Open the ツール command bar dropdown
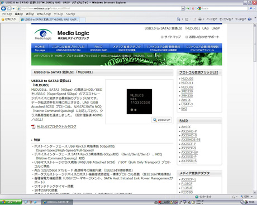The height and width of the screenshot is (205, 257). [x=241, y=19]
